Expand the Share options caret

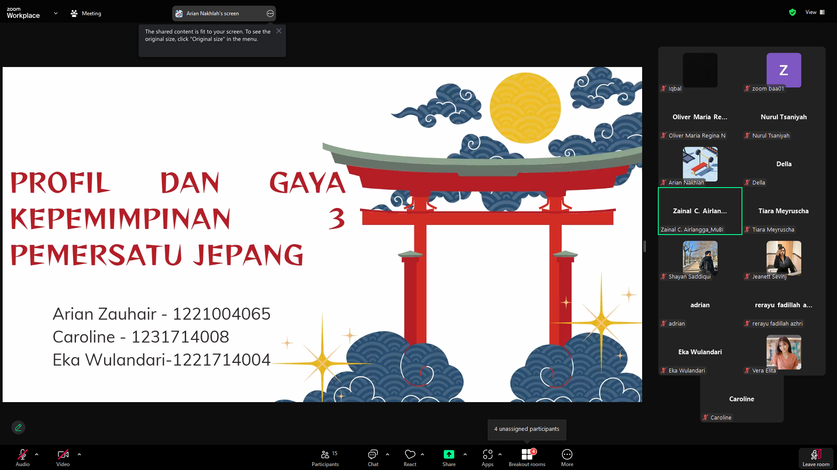(x=465, y=454)
